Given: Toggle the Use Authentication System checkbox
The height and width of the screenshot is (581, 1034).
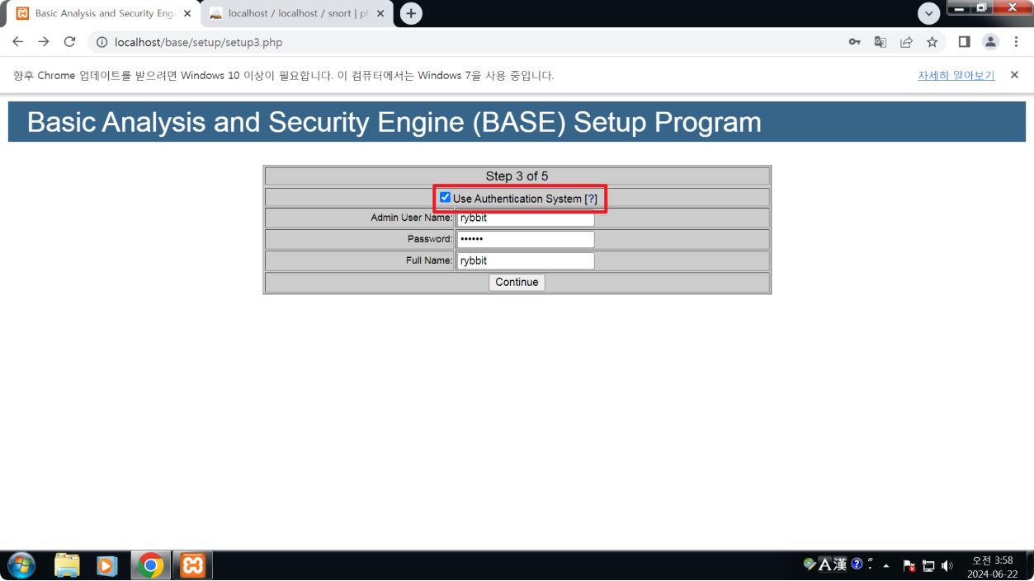Looking at the screenshot, I should point(445,198).
